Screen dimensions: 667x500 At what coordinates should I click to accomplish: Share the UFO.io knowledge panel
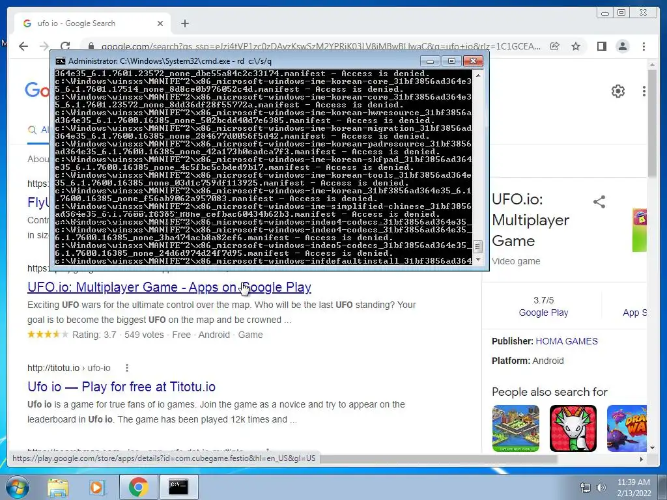[x=599, y=202]
